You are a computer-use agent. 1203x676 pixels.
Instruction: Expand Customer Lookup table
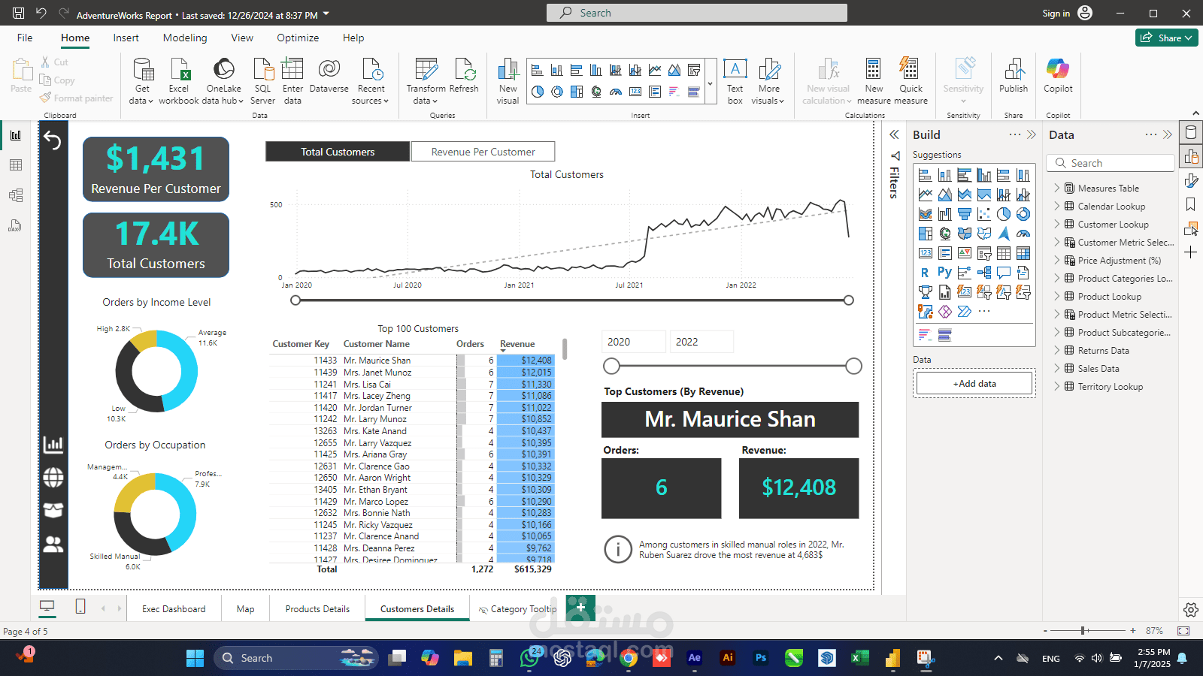(x=1056, y=225)
